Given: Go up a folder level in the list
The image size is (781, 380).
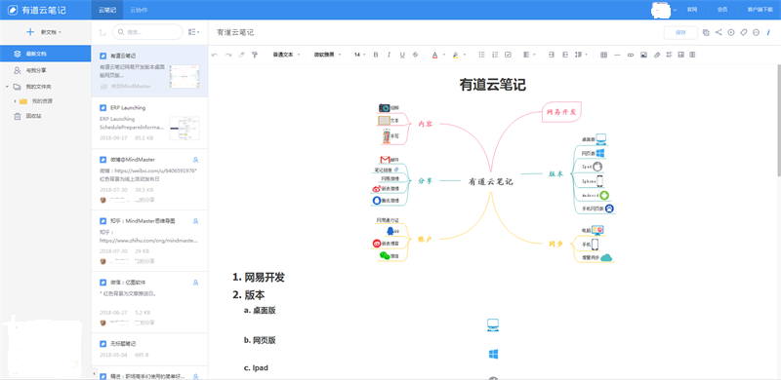Looking at the screenshot, I should click(103, 32).
